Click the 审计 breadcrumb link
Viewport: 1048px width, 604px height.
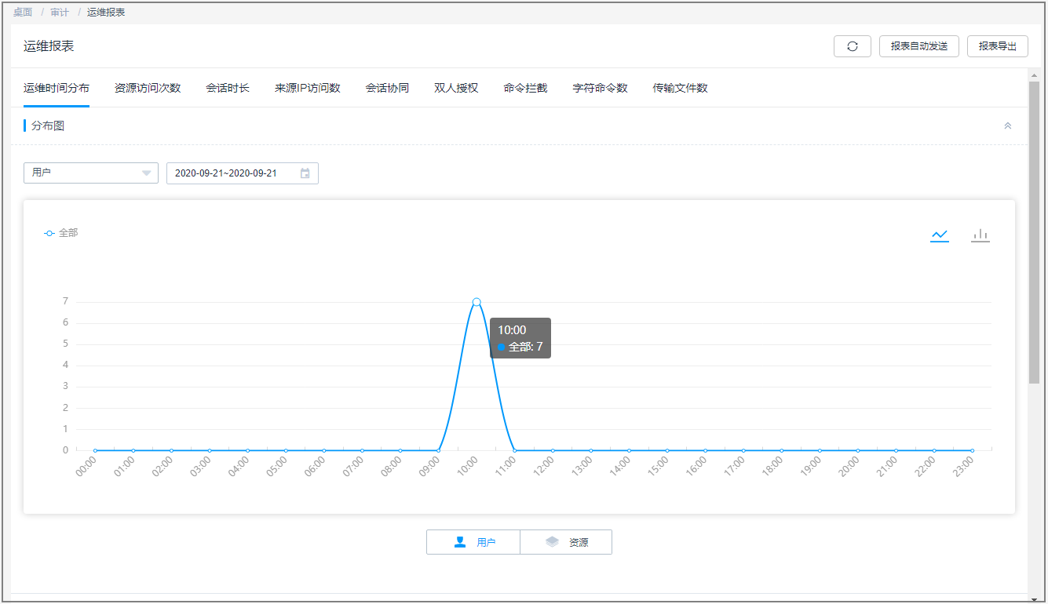click(x=60, y=13)
